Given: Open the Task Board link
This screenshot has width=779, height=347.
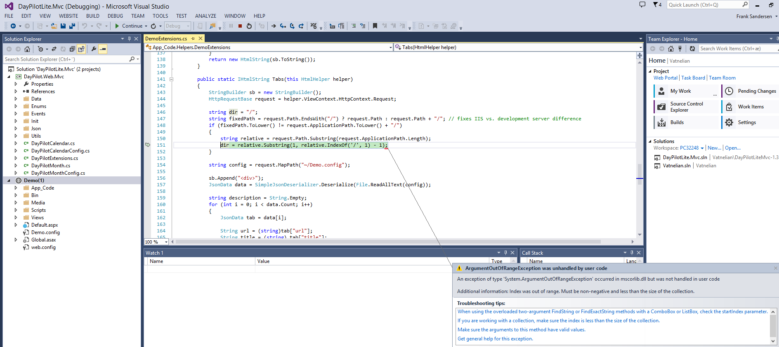Looking at the screenshot, I should coord(693,78).
